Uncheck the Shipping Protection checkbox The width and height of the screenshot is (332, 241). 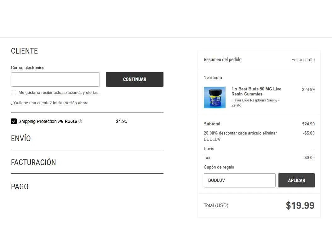[14, 121]
